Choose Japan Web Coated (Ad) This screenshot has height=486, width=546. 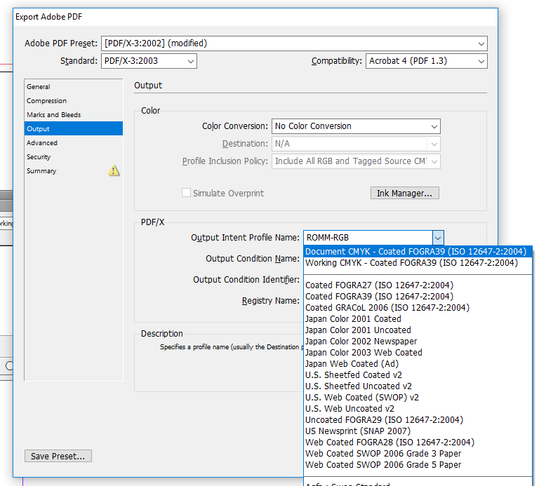pyautogui.click(x=418, y=363)
